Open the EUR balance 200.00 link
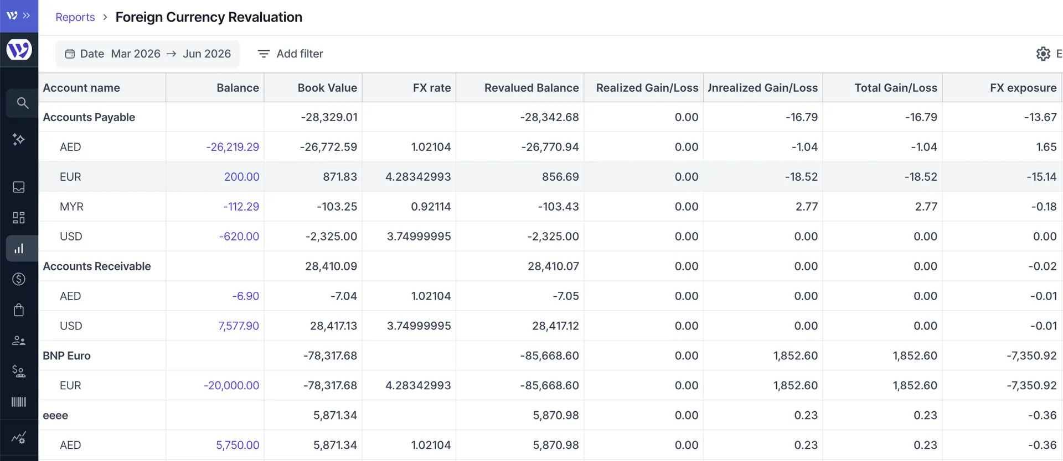 pyautogui.click(x=241, y=177)
